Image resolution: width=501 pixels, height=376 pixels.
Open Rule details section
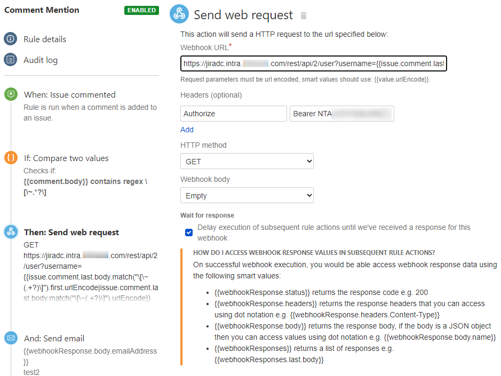point(45,39)
